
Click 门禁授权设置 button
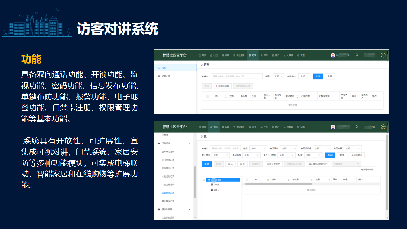[x=223, y=86]
